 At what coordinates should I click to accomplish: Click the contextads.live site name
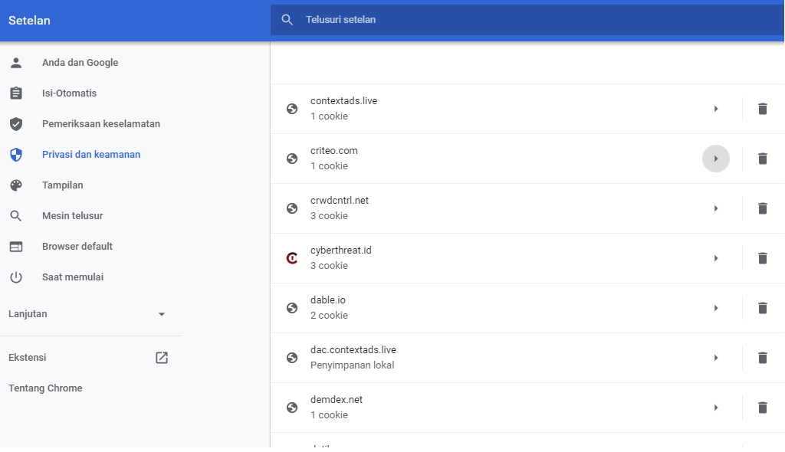tap(344, 100)
